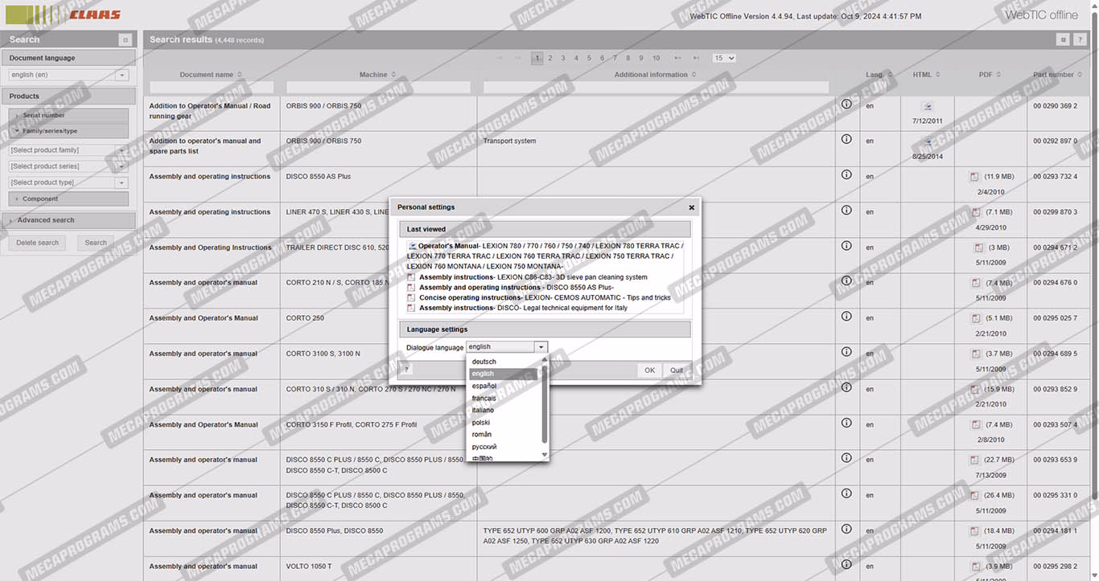
Task: Click OK in Personal settings
Action: (649, 370)
